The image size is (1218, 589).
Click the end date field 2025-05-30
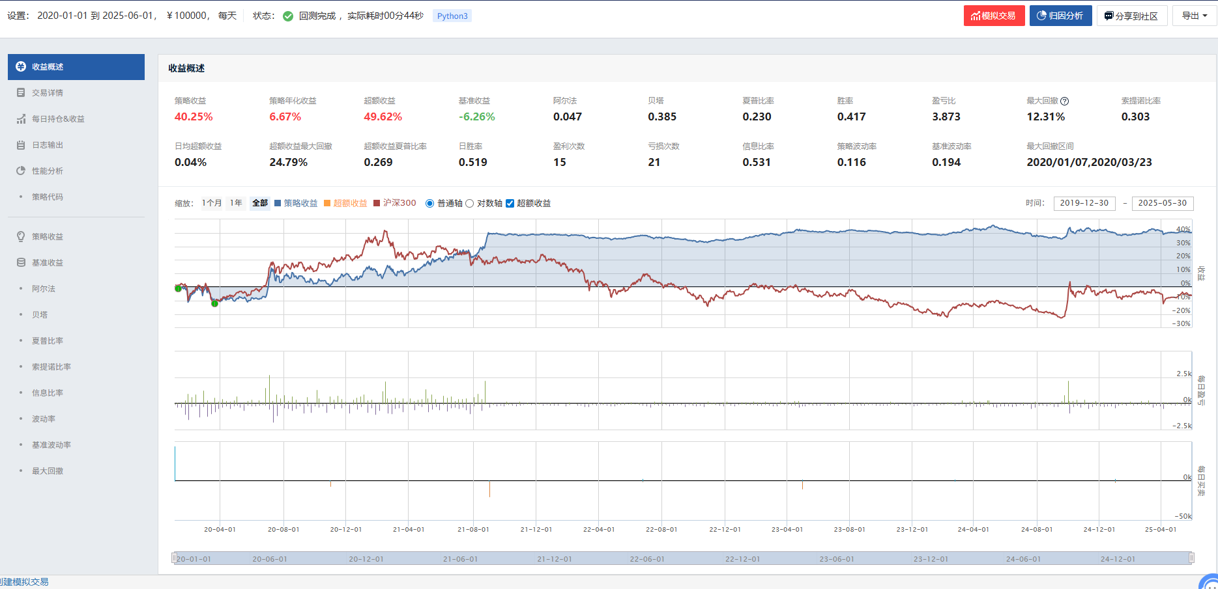click(x=1163, y=203)
